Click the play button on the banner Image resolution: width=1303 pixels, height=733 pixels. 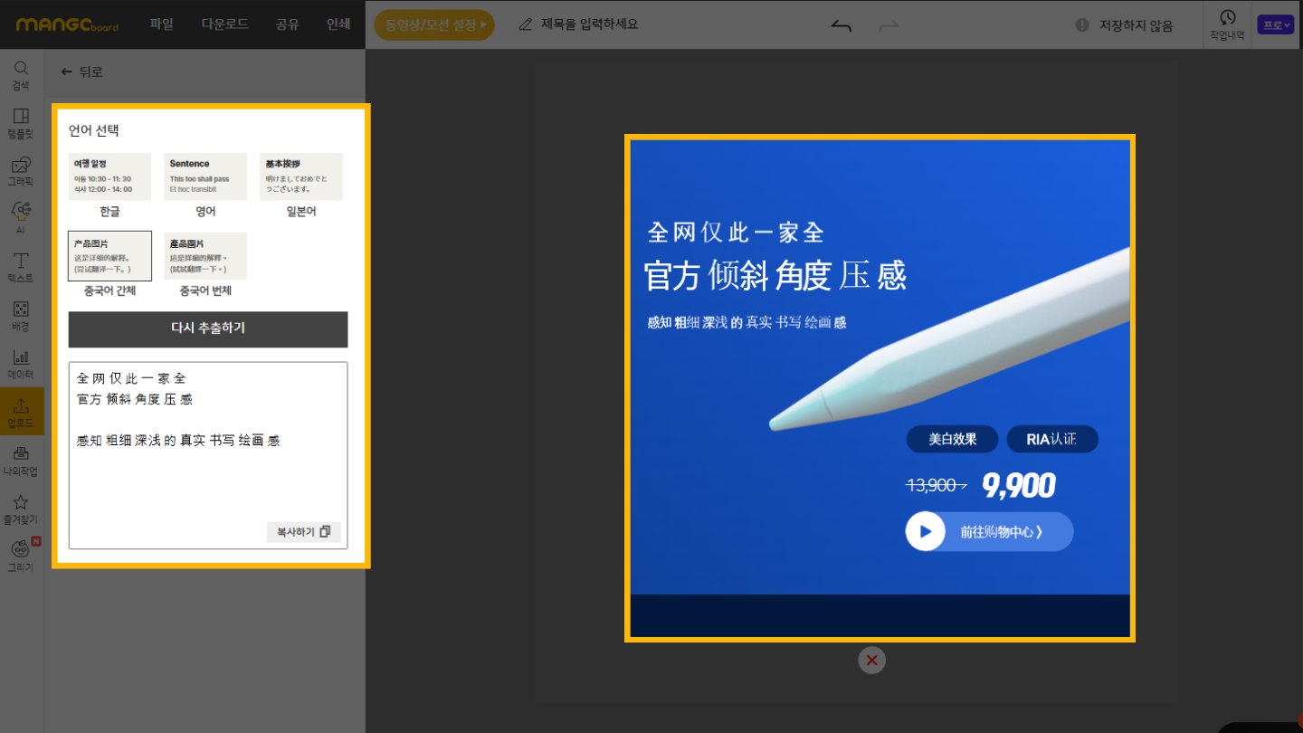coord(925,531)
